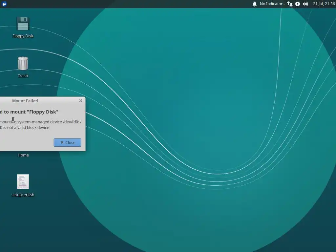Open the Whisker applications menu
336x252 pixels.
pos(4,4)
